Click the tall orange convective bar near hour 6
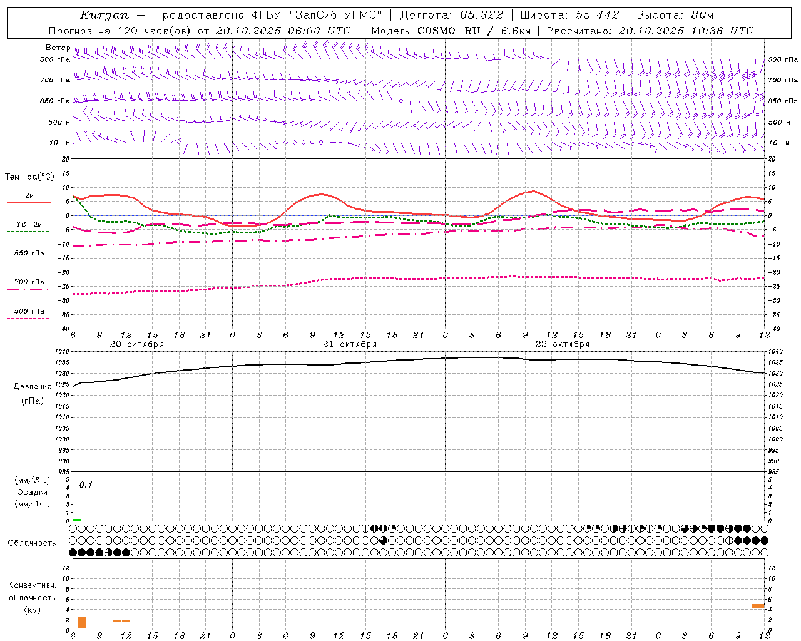 point(81,623)
